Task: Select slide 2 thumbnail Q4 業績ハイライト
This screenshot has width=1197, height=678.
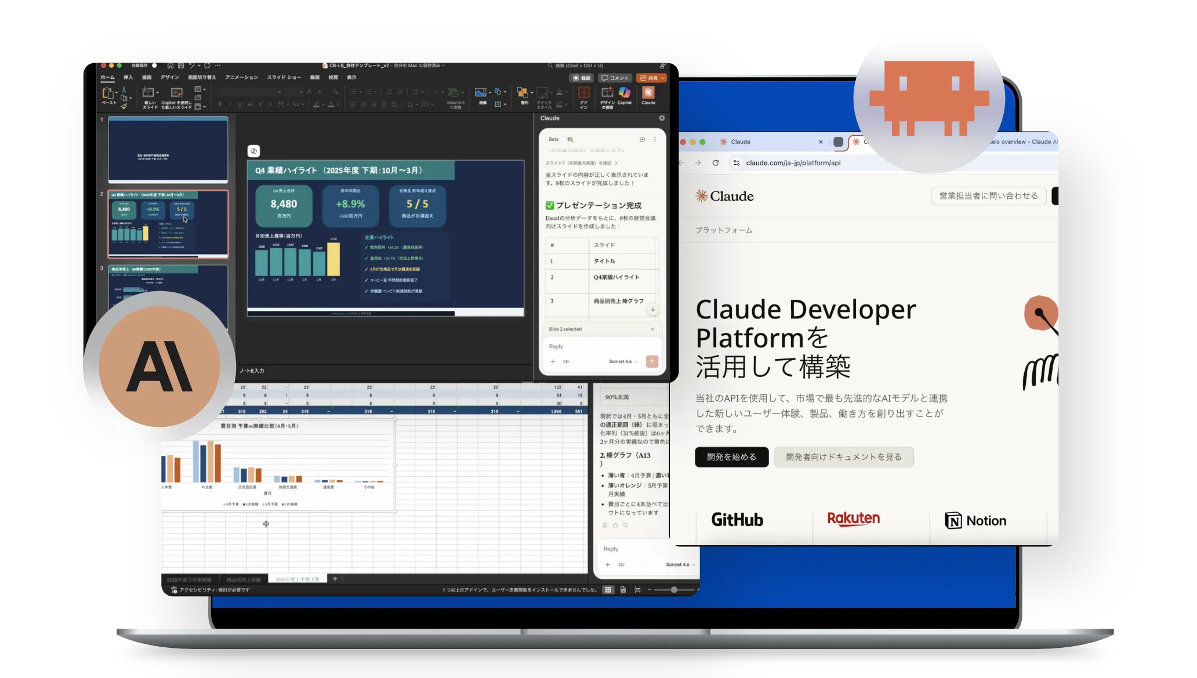Action: pyautogui.click(x=168, y=223)
